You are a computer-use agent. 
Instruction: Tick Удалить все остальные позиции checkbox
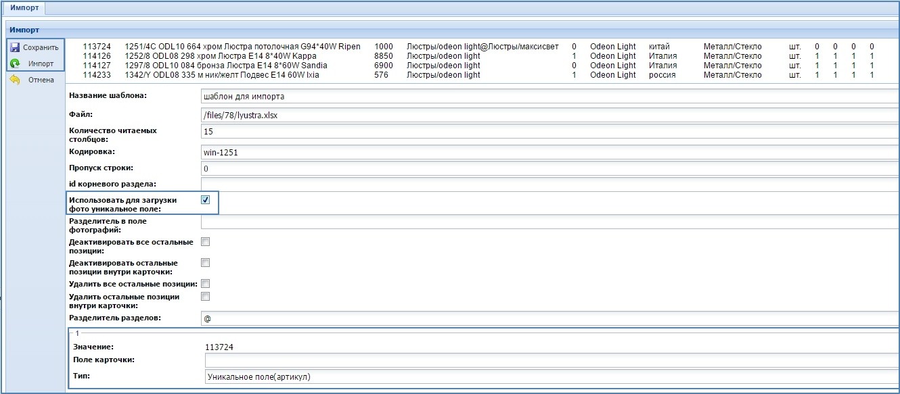[x=206, y=283]
